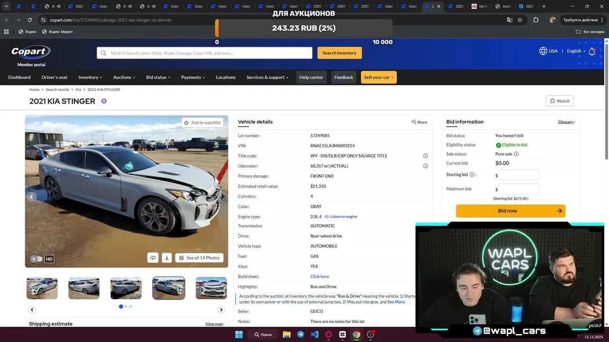Click info icon beside Pure sale

click(x=516, y=154)
